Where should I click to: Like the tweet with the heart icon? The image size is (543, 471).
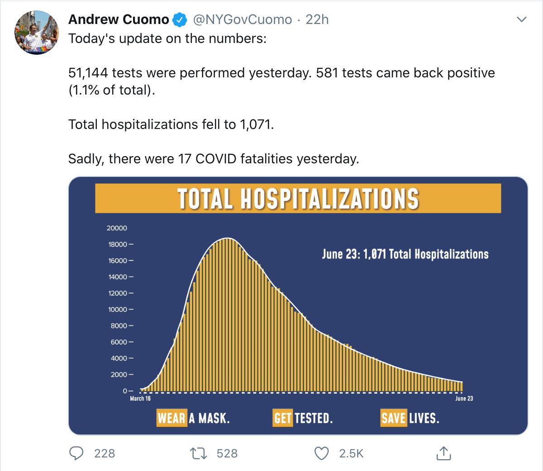point(321,453)
